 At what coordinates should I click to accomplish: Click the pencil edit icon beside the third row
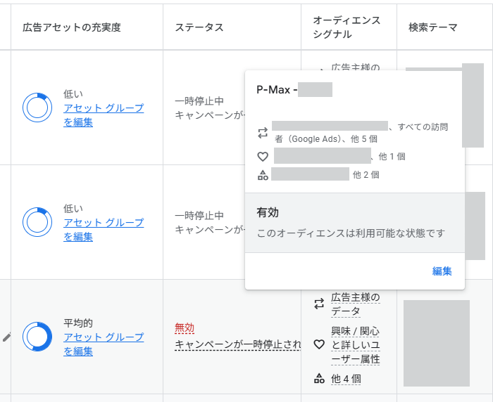pyautogui.click(x=6, y=337)
